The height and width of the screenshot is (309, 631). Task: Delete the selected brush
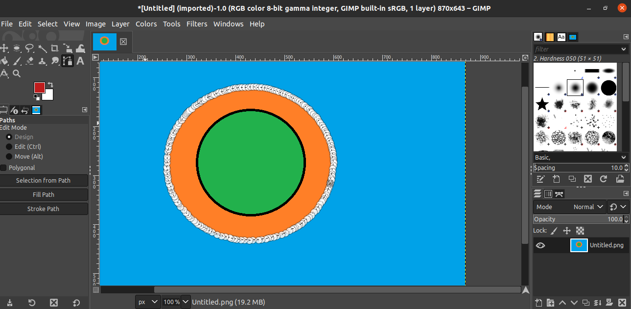point(588,179)
